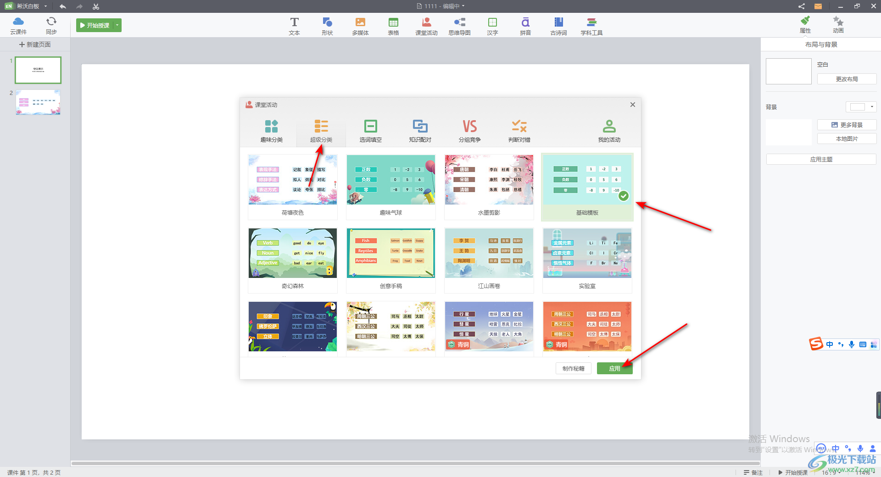Image resolution: width=881 pixels, height=477 pixels.
Task: Click the Sogou soft keyboard icon
Action: [863, 344]
